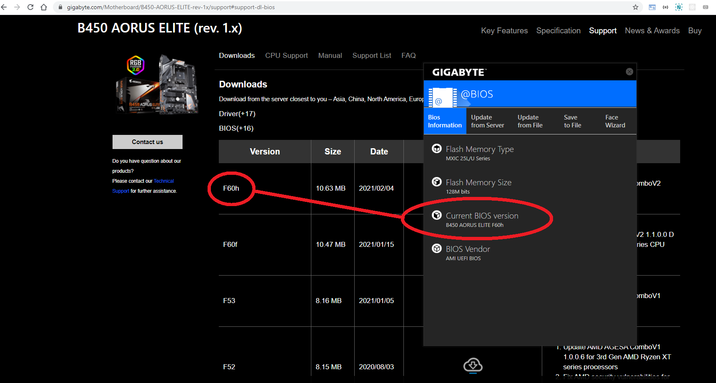Click the Size column header
The height and width of the screenshot is (383, 716).
click(x=333, y=152)
